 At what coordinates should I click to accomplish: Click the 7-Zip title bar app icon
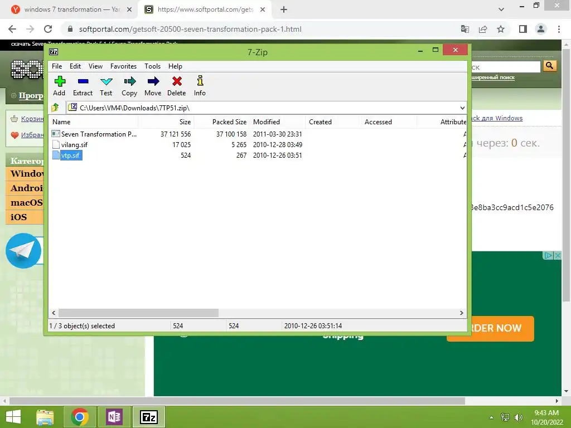54,52
